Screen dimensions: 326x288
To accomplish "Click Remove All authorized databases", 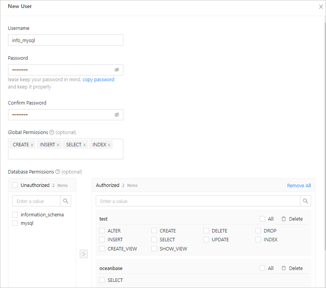I will point(299,185).
